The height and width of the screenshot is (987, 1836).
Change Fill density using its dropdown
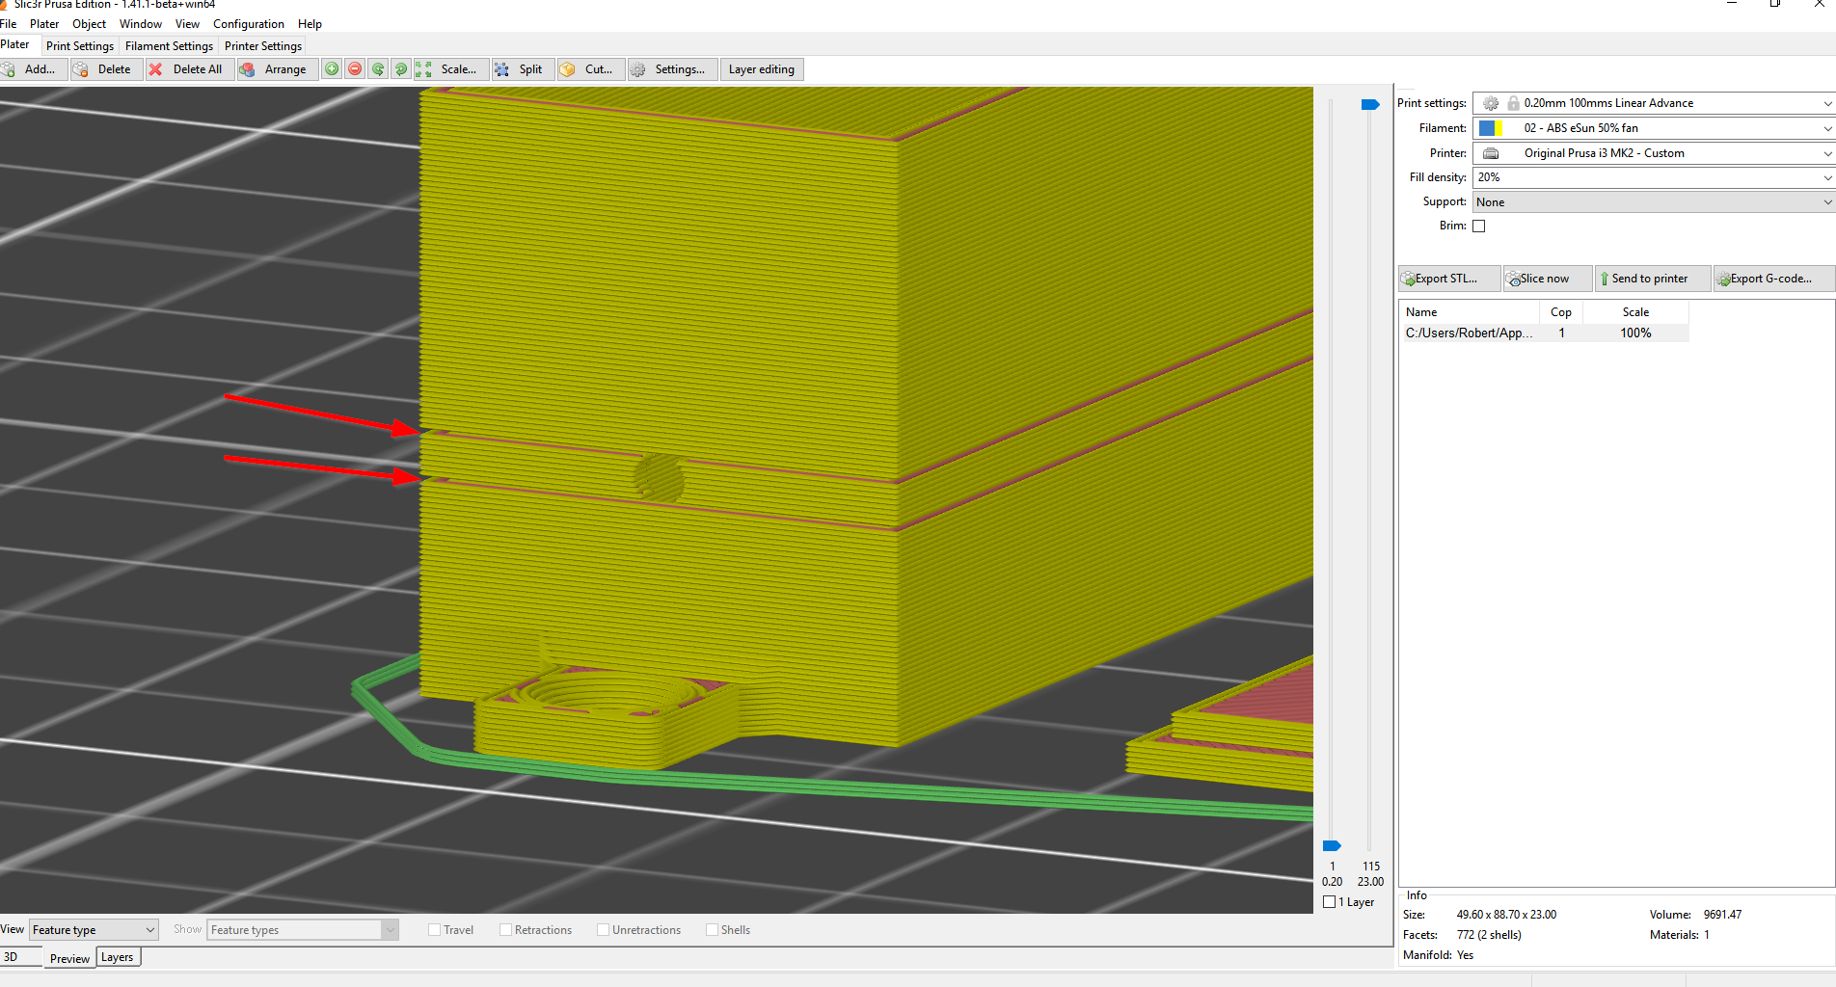[x=1826, y=177]
